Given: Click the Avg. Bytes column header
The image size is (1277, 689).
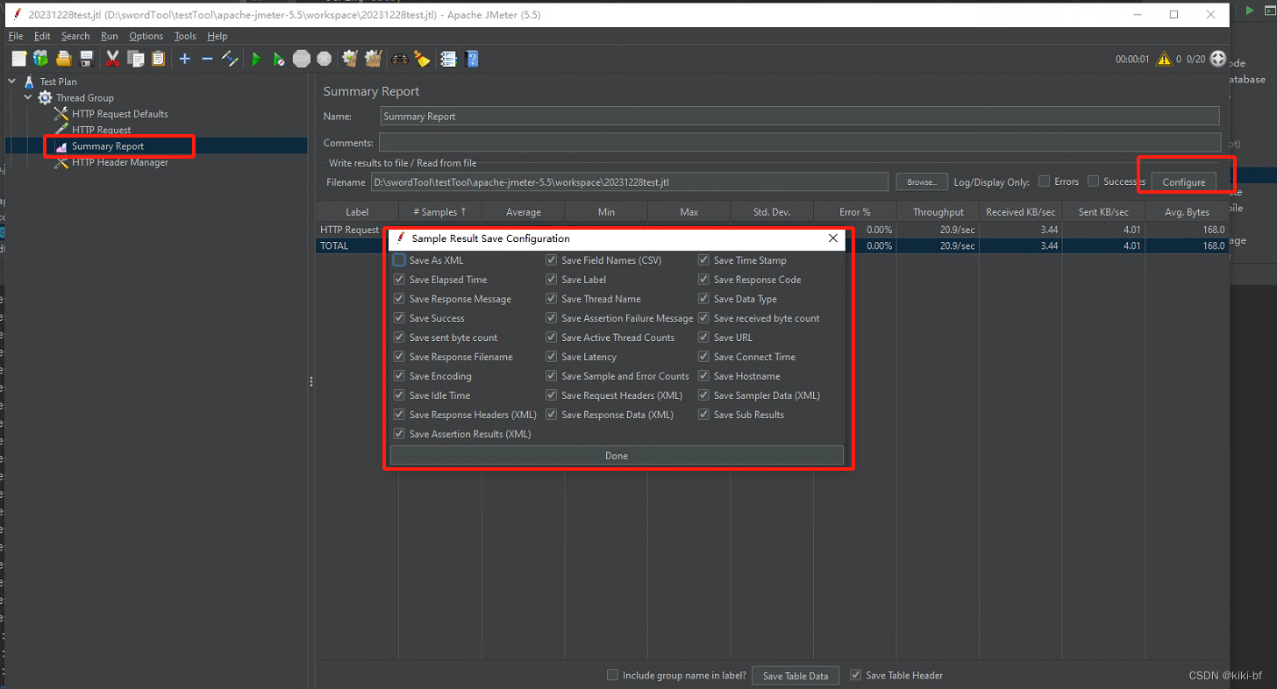Looking at the screenshot, I should (1187, 212).
